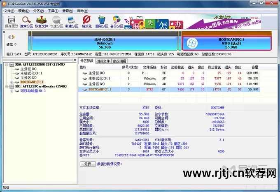Click the drive icon beside 未格式化(B:) in the table
The width and height of the screenshot is (280, 192).
pos(85,79)
